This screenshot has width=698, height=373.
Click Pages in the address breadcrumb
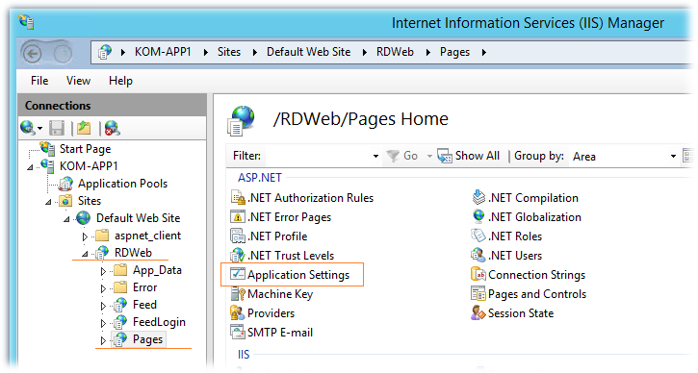pyautogui.click(x=454, y=52)
